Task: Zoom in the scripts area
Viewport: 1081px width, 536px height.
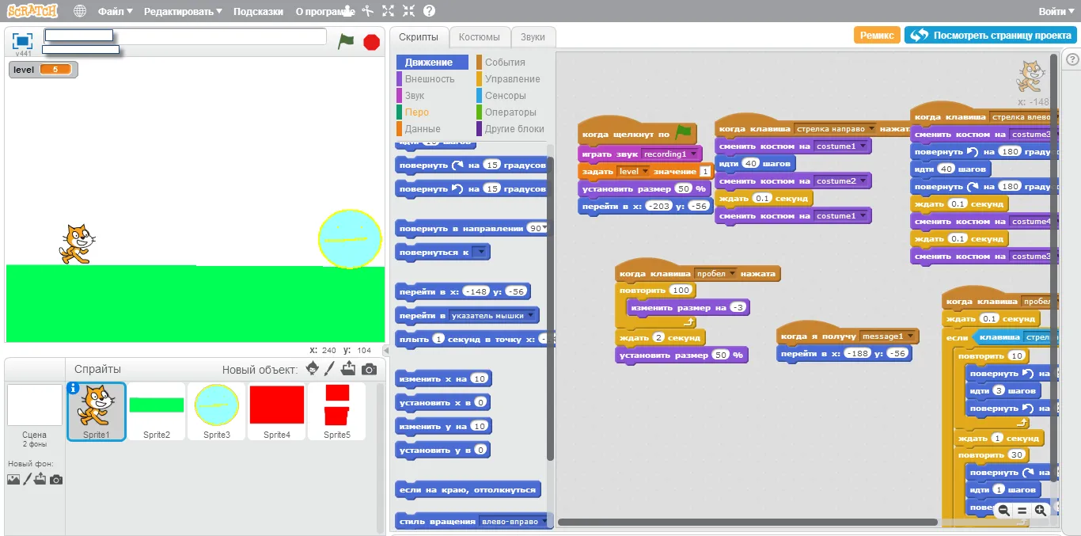Action: (x=1040, y=511)
